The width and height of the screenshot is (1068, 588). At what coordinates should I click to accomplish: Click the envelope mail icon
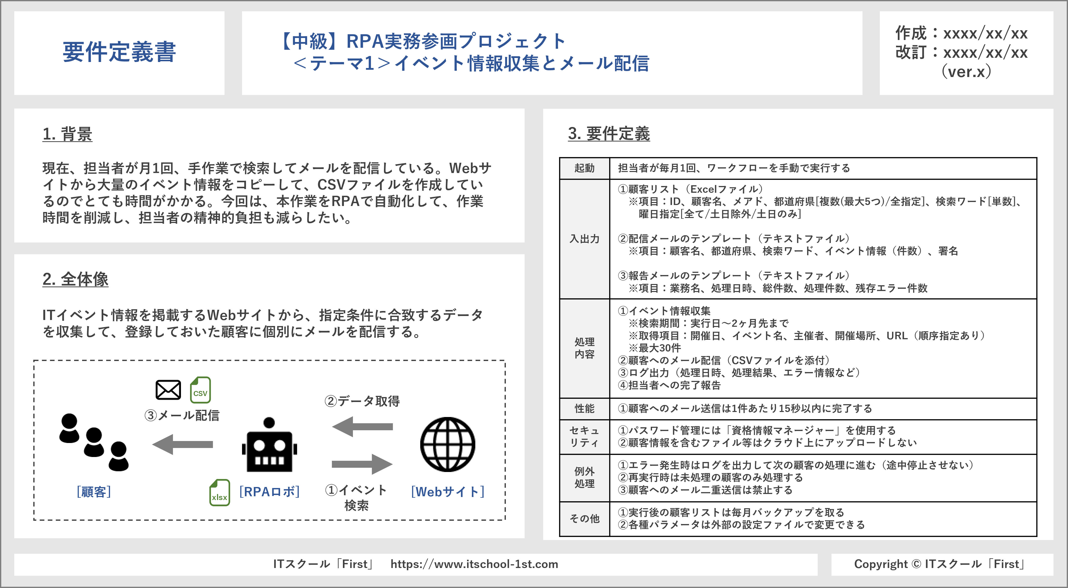[x=168, y=390]
